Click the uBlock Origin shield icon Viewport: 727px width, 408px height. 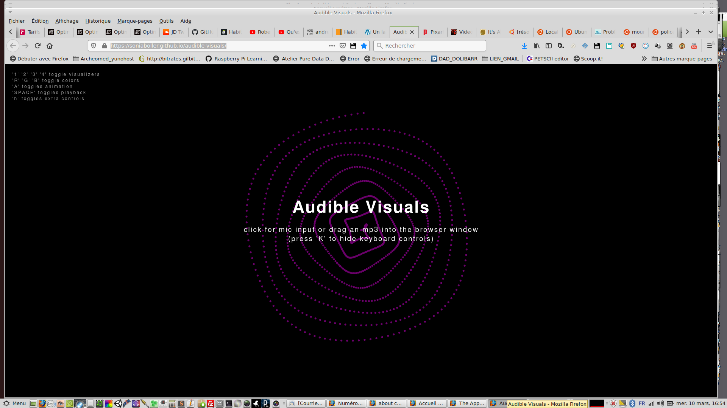[x=633, y=46]
